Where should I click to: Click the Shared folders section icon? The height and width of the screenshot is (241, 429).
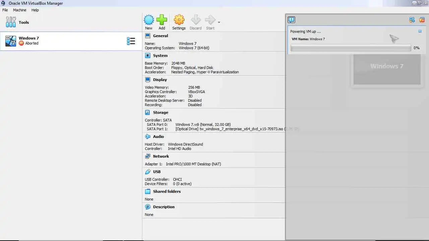tap(148, 191)
